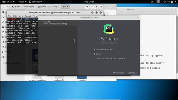Image resolution: width=178 pixels, height=100 pixels.
Task: Open the Terminal app menu in the top bar
Action: point(35,2)
